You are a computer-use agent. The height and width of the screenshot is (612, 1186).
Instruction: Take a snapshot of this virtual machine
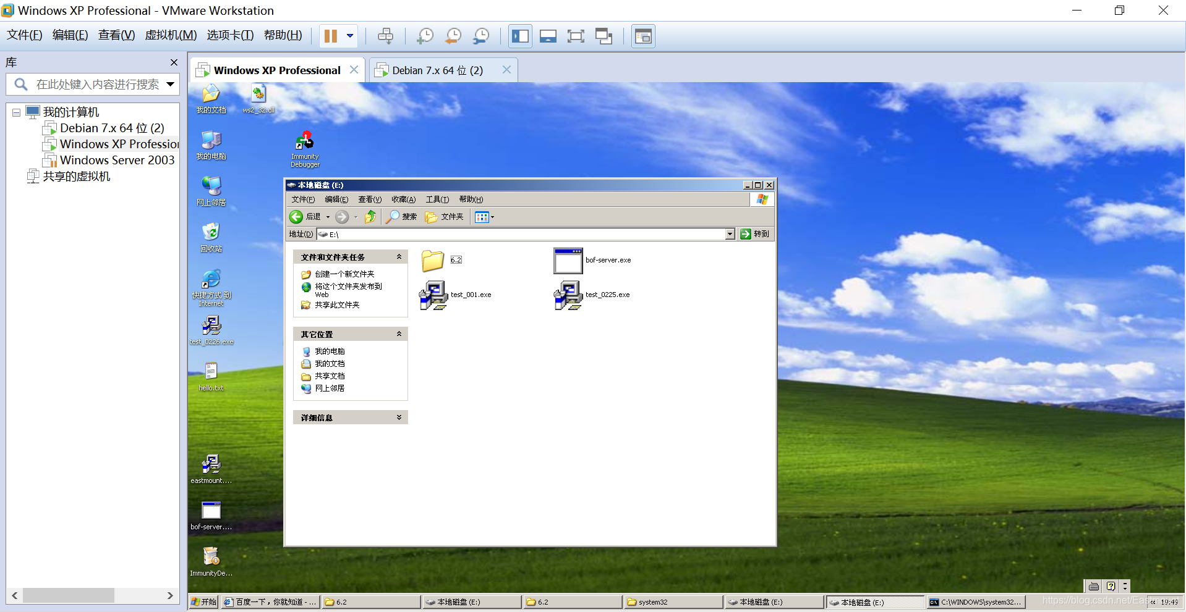[x=425, y=36]
